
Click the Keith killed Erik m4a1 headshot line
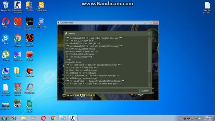[x=93, y=65]
